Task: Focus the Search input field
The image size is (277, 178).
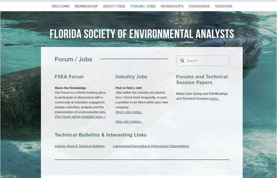Action: click(203, 61)
